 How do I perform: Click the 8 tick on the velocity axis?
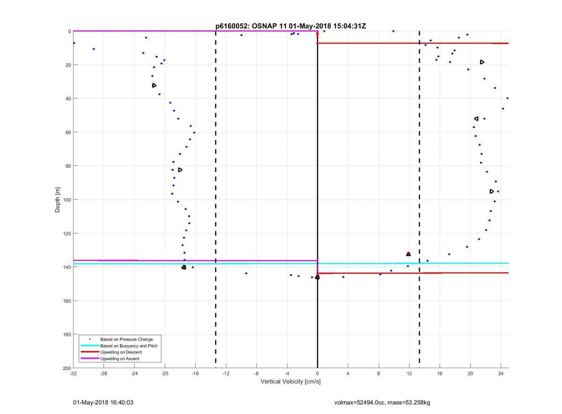tap(378, 373)
